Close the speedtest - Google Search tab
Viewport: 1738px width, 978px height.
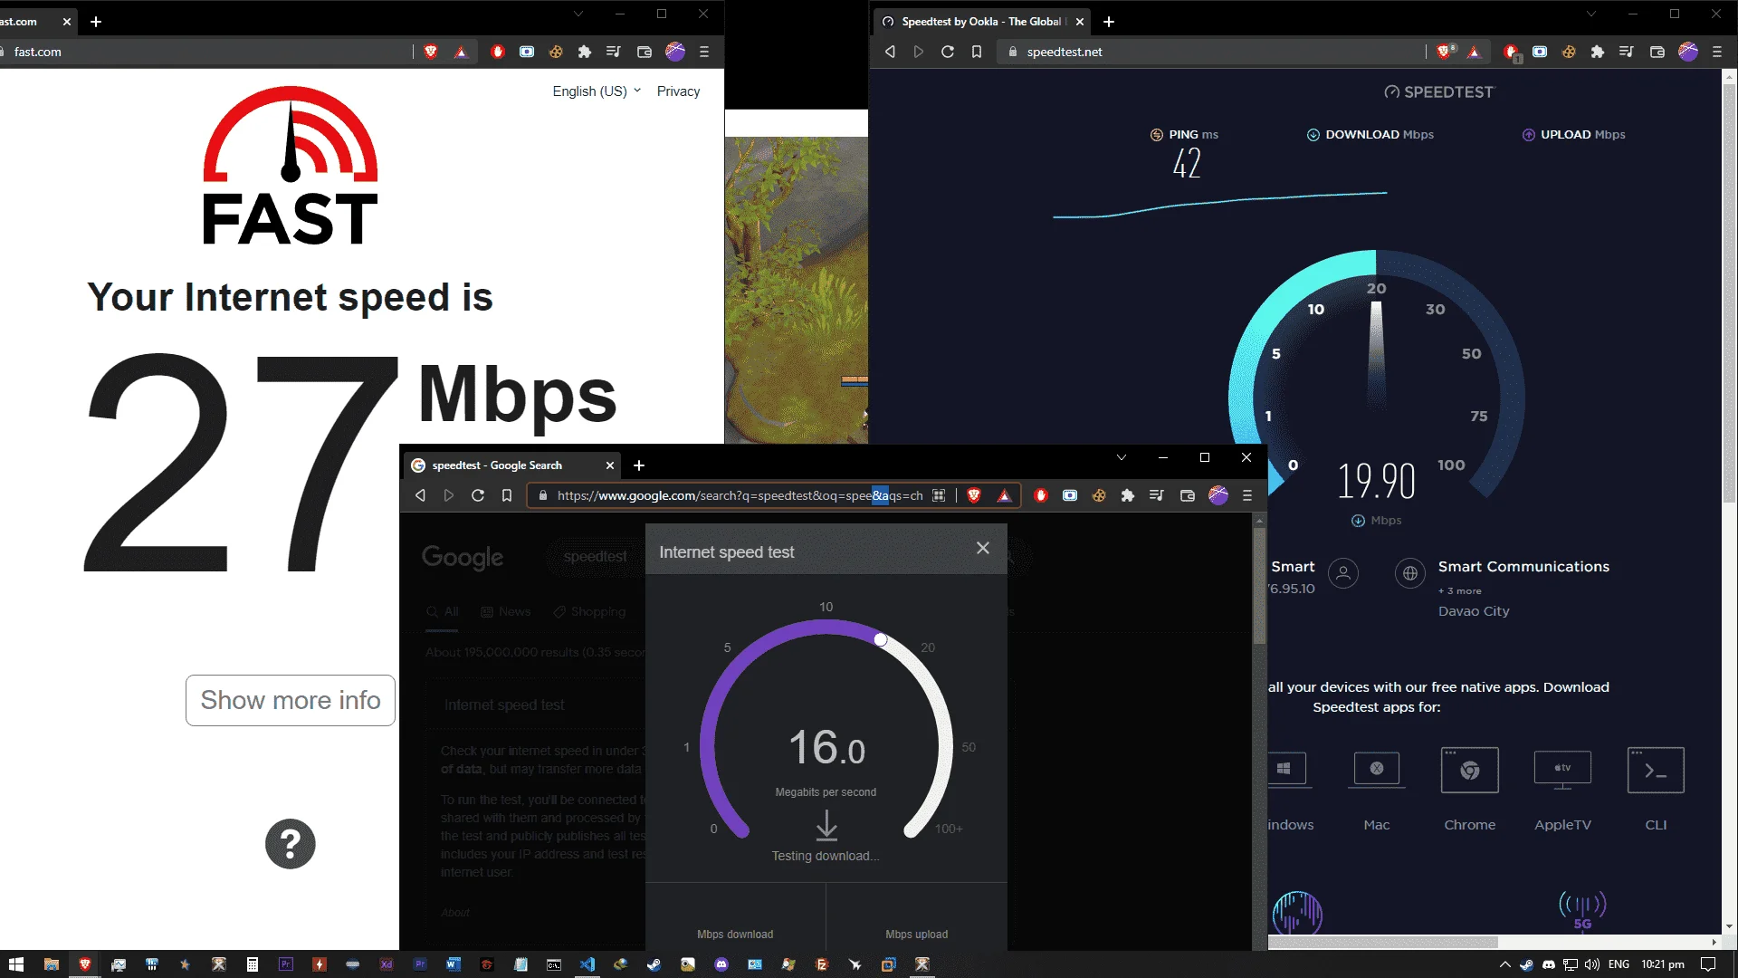pyautogui.click(x=610, y=465)
